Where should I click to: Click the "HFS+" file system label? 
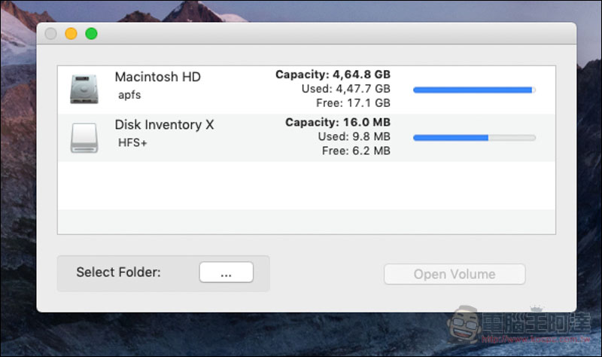pyautogui.click(x=132, y=142)
